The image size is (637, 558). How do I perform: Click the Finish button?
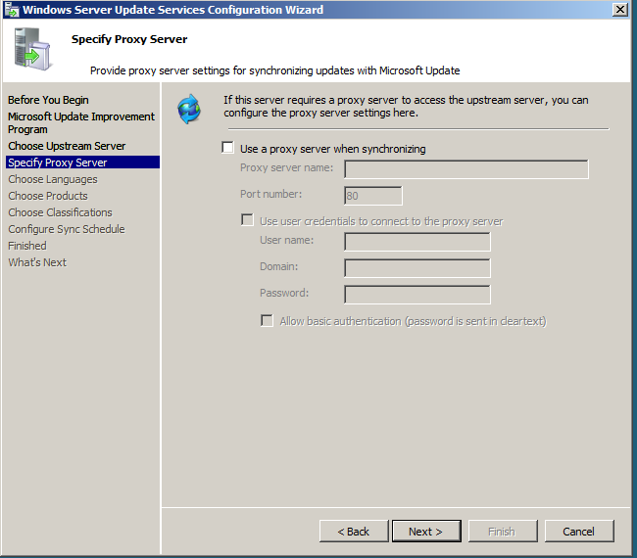coord(503,532)
